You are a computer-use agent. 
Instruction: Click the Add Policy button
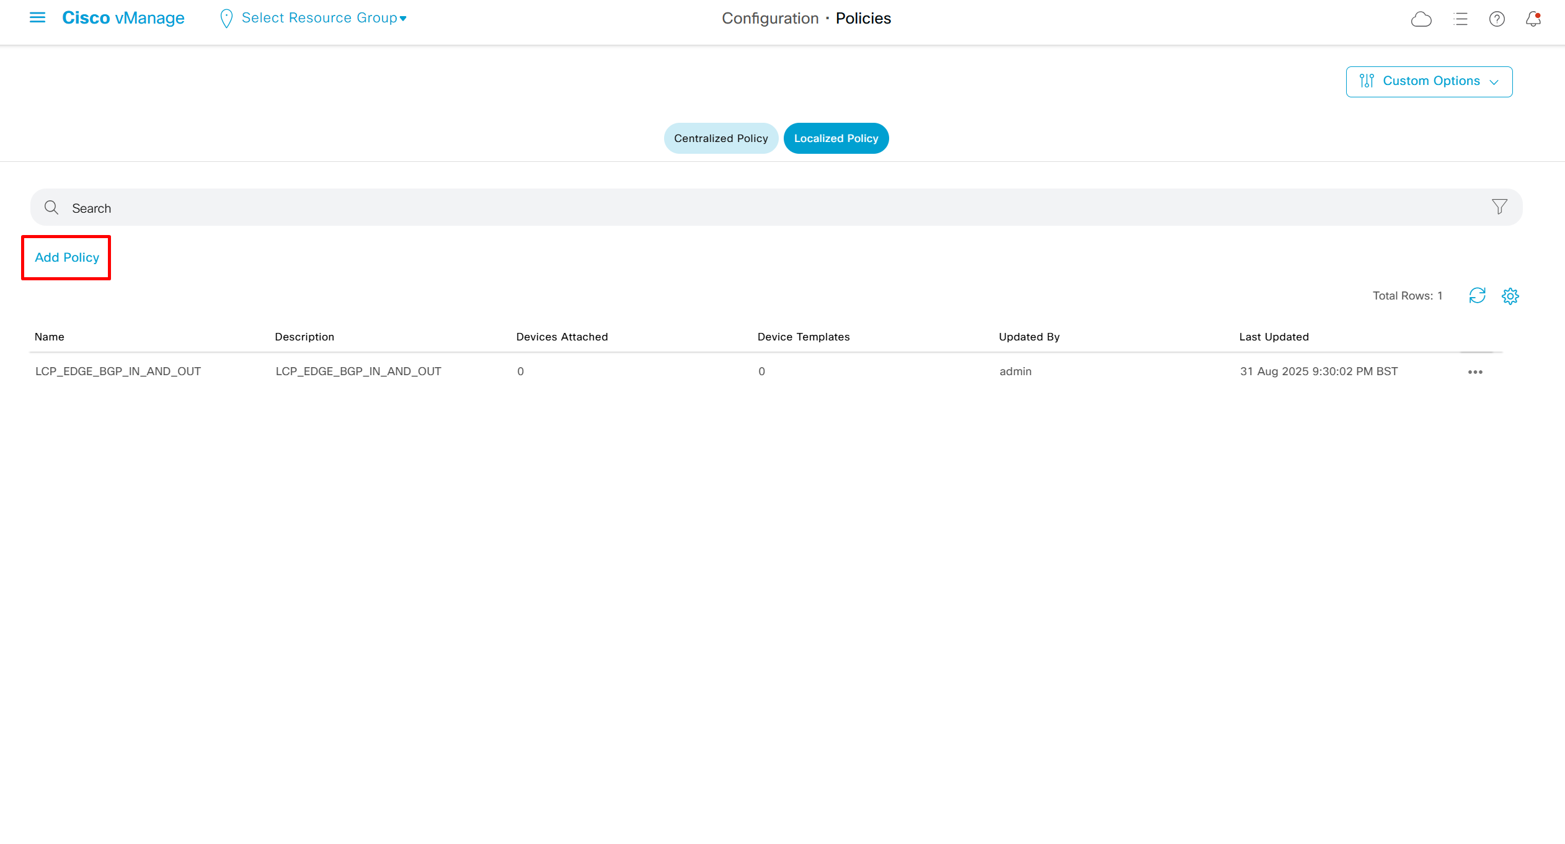pyautogui.click(x=66, y=257)
